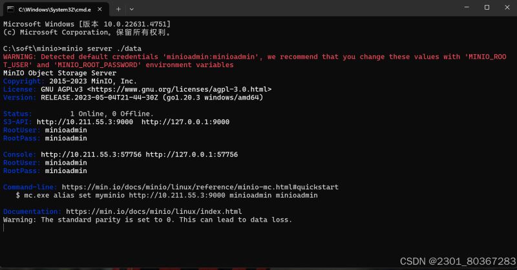Click the mc.exe alias set command line
The height and width of the screenshot is (270, 517).
coord(167,196)
